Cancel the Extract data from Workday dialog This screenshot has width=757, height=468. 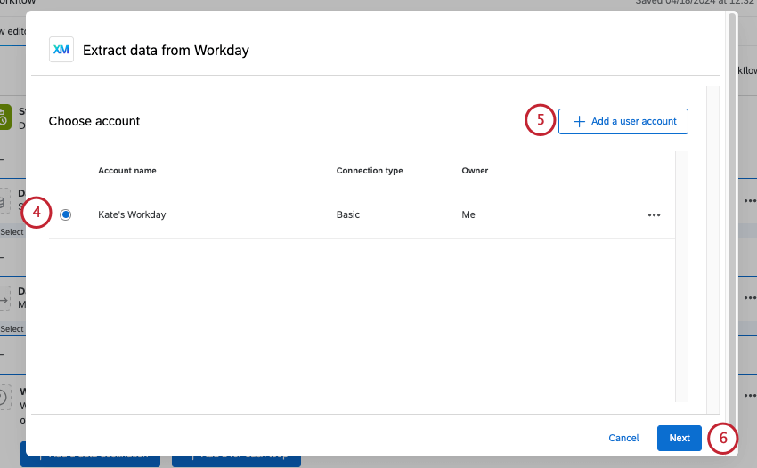(x=623, y=438)
